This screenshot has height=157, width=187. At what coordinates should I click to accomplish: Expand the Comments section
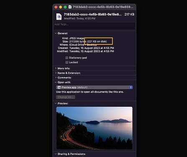(56, 77)
